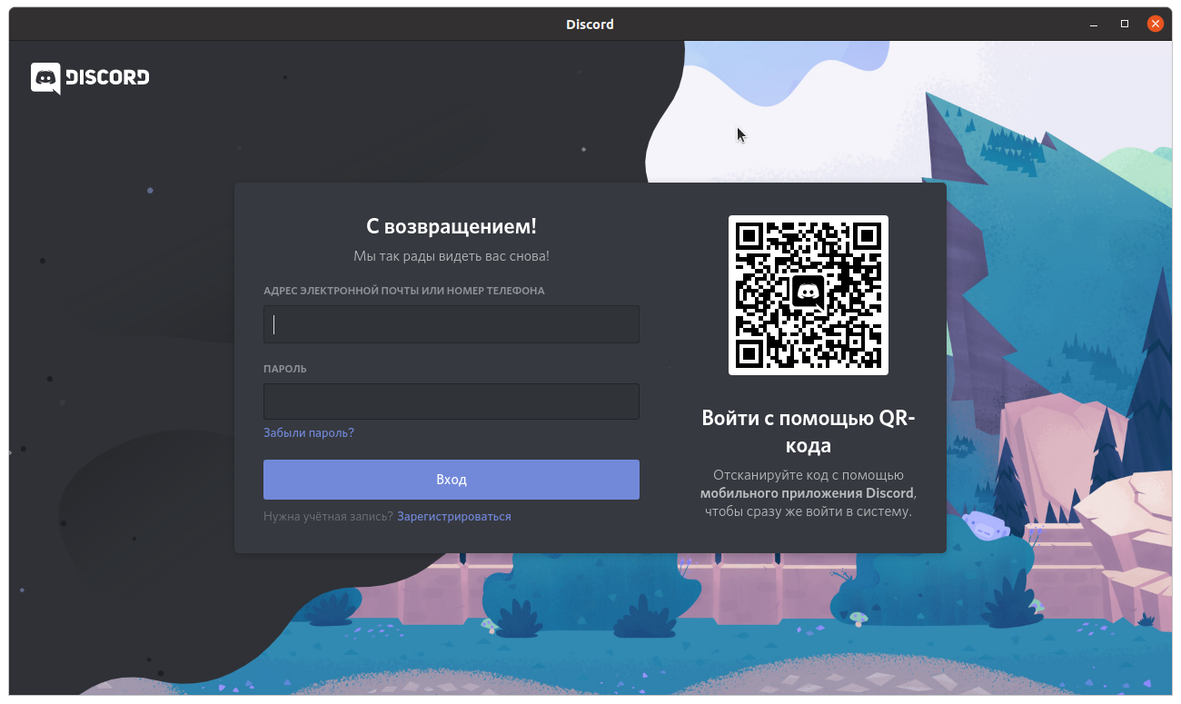Screen dimensions: 1181x704
Task: Maximize the Discord window
Action: [1125, 24]
